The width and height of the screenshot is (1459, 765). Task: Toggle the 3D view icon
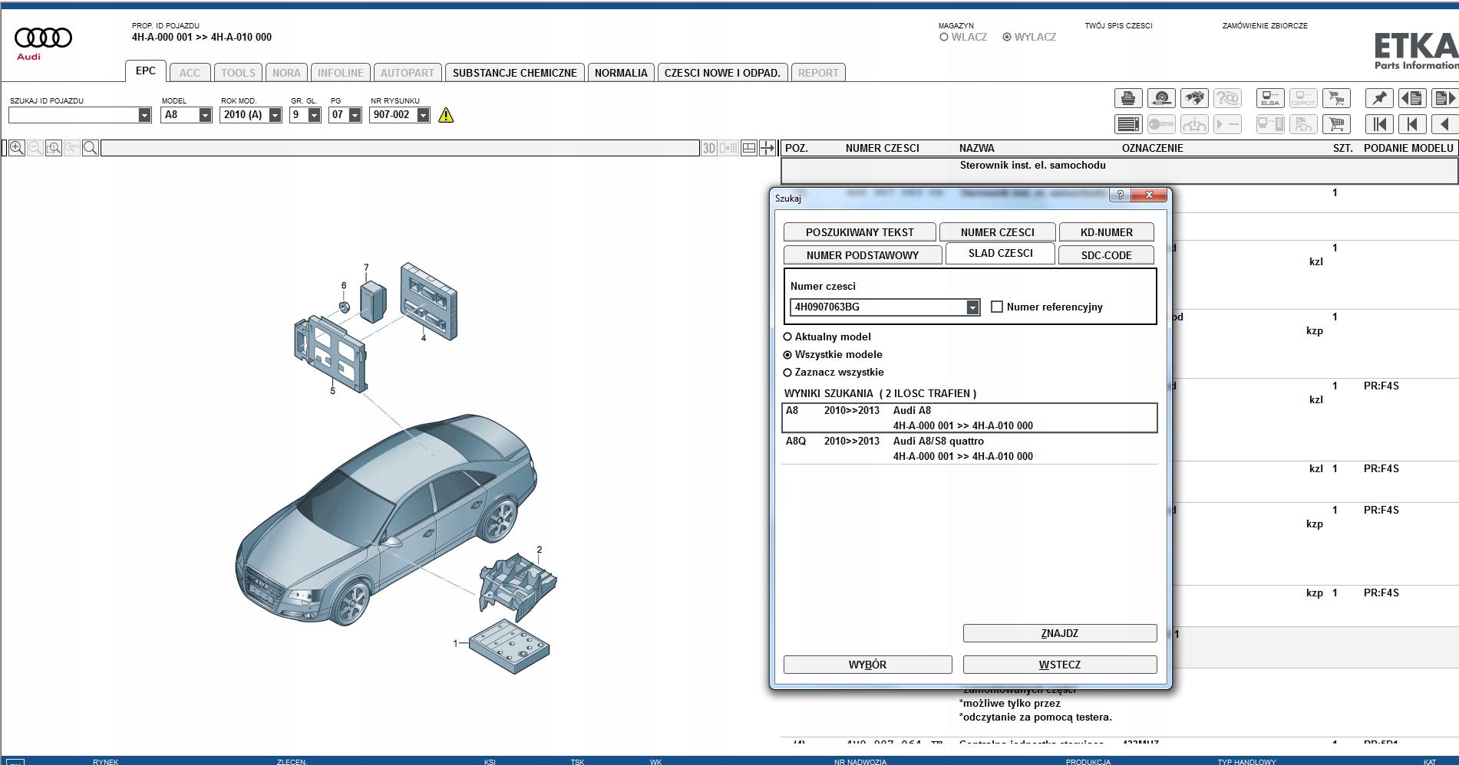click(x=710, y=148)
